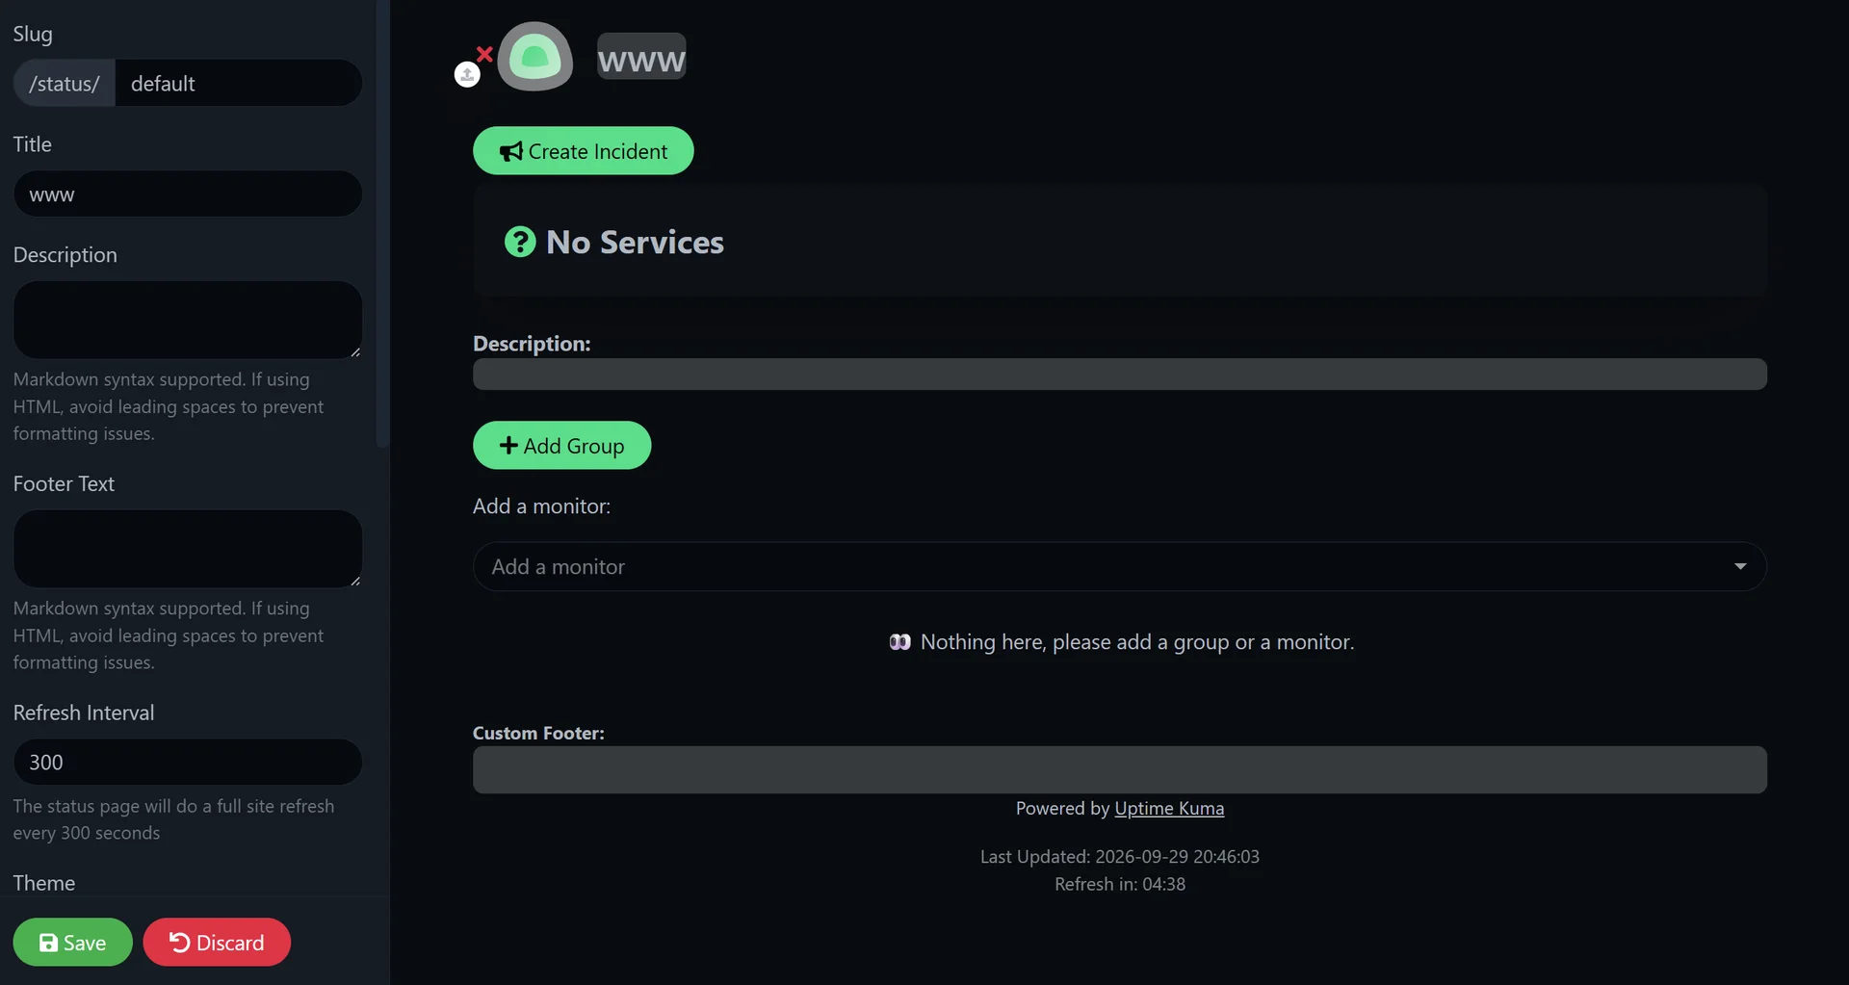The height and width of the screenshot is (985, 1849).
Task: Click the Last Updated timestamp text
Action: pyautogui.click(x=1119, y=857)
